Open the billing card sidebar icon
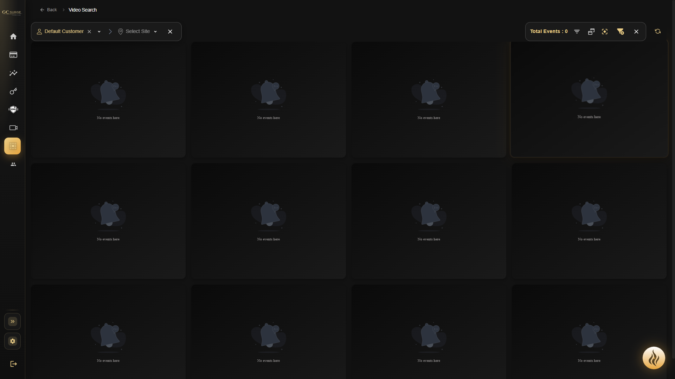Screen dimensions: 675x379 (x=13, y=55)
